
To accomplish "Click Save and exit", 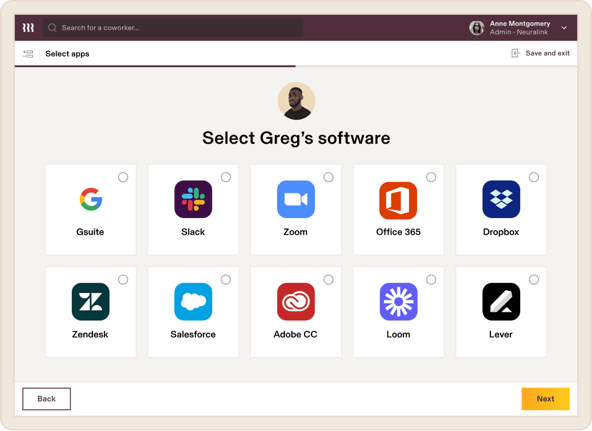I will (x=540, y=53).
